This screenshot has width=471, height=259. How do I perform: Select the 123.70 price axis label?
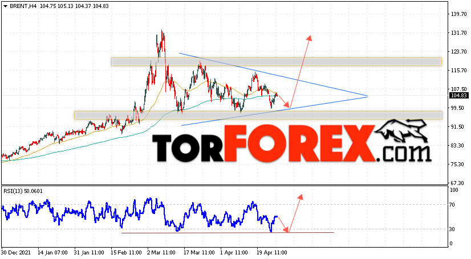click(x=458, y=52)
